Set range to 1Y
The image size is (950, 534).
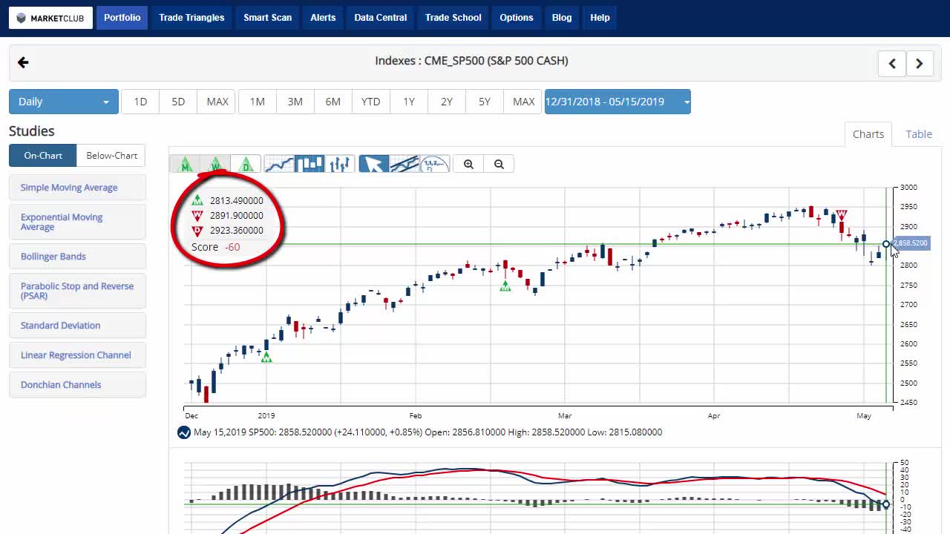click(409, 102)
